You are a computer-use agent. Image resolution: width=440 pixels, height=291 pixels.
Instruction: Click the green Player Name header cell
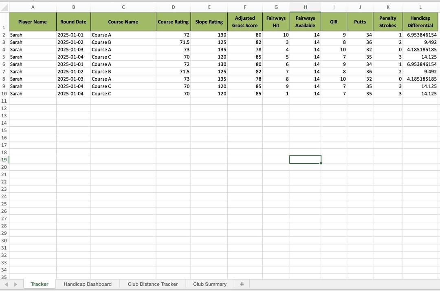pos(33,22)
